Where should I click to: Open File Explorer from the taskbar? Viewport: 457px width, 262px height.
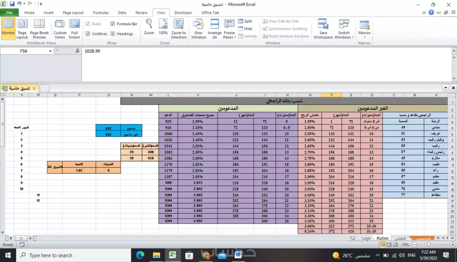click(156, 255)
